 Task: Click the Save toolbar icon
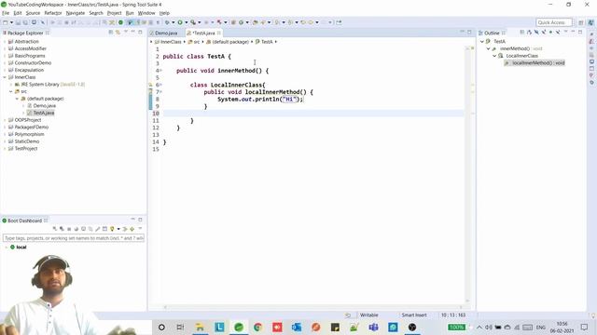point(18,22)
